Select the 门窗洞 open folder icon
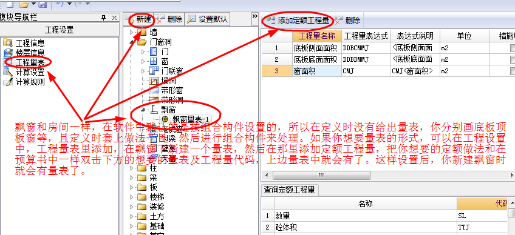The height and width of the screenshot is (235, 515). (142, 42)
